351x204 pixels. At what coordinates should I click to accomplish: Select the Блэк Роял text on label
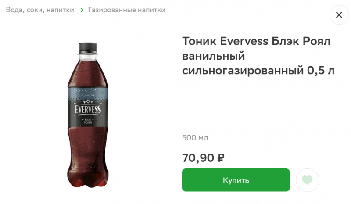88,121
